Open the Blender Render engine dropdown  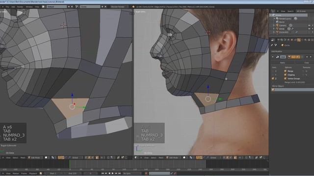119,7
